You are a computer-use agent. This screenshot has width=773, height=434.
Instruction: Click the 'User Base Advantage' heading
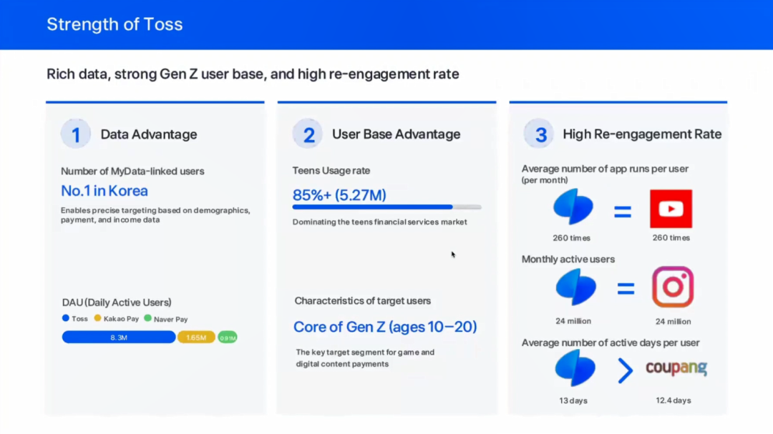pyautogui.click(x=397, y=134)
